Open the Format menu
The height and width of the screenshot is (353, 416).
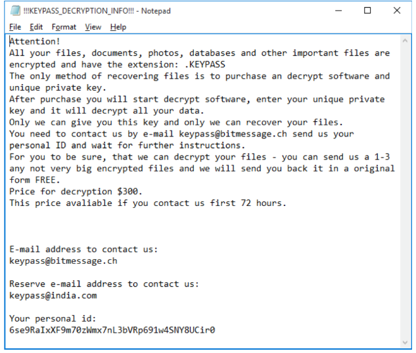pos(64,27)
